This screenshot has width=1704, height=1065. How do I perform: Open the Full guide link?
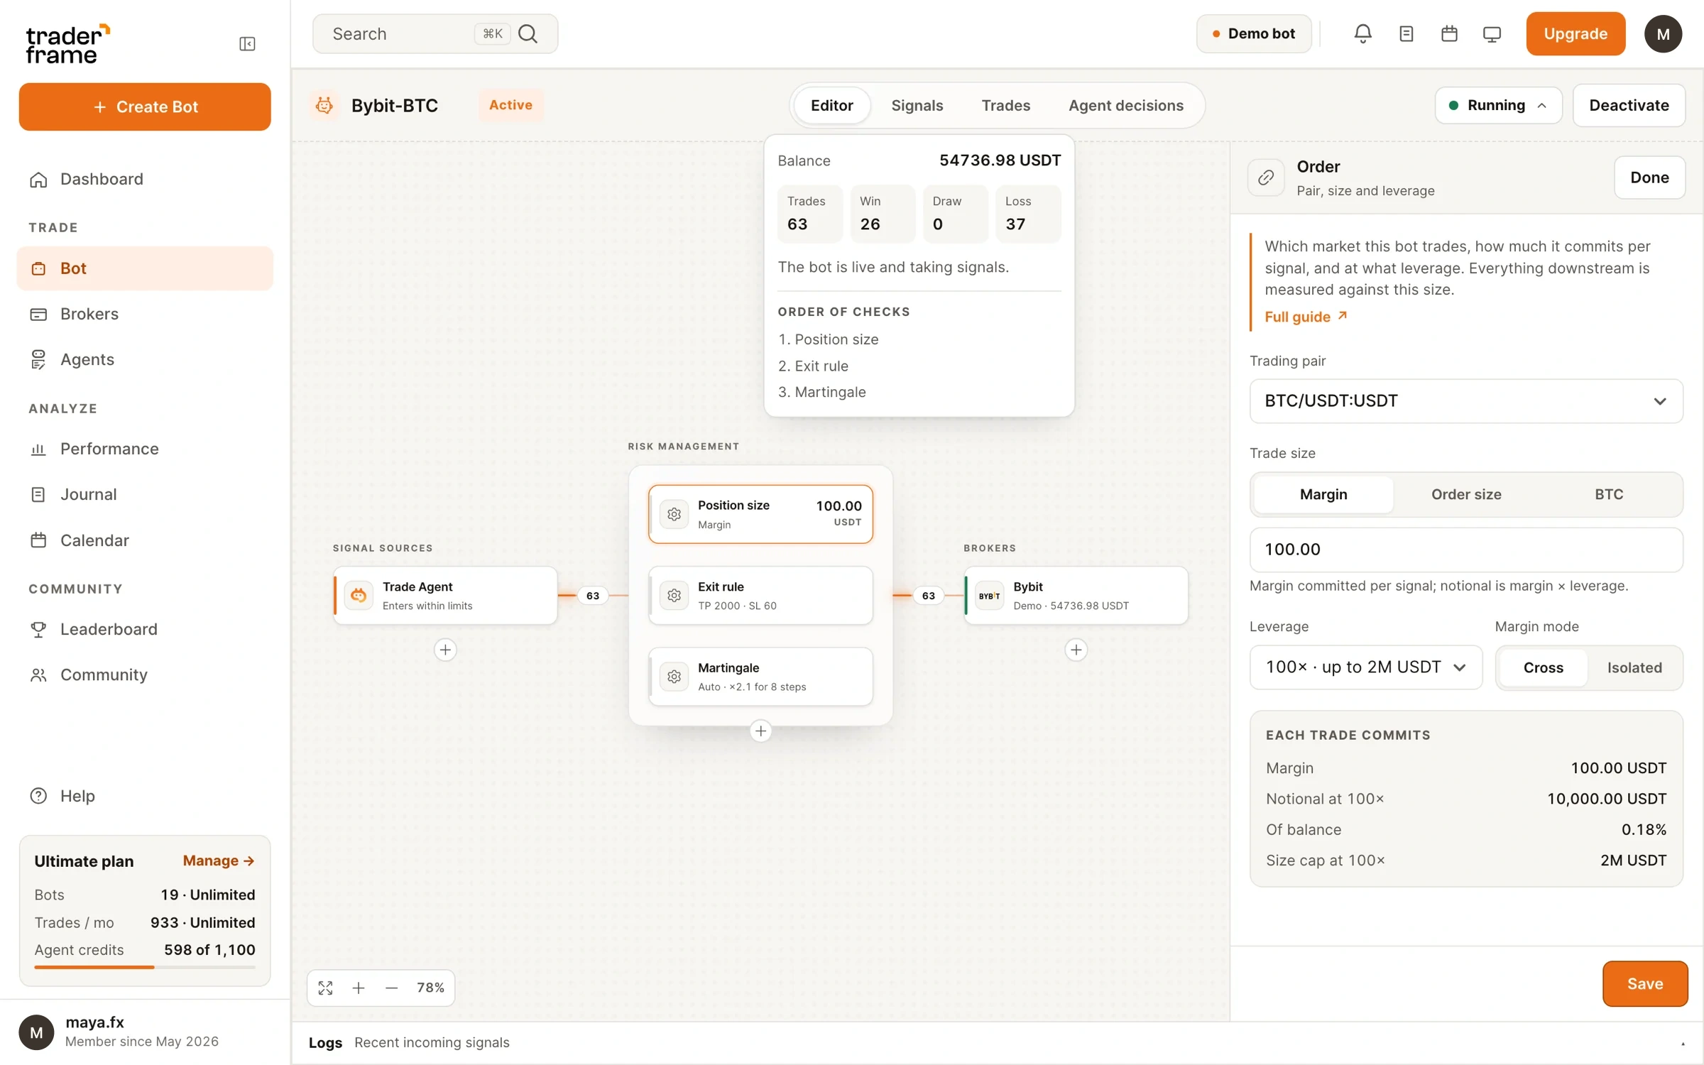point(1305,317)
